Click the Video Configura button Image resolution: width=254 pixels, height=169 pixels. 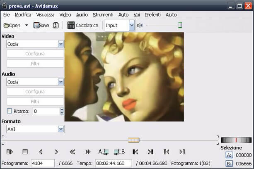35,54
